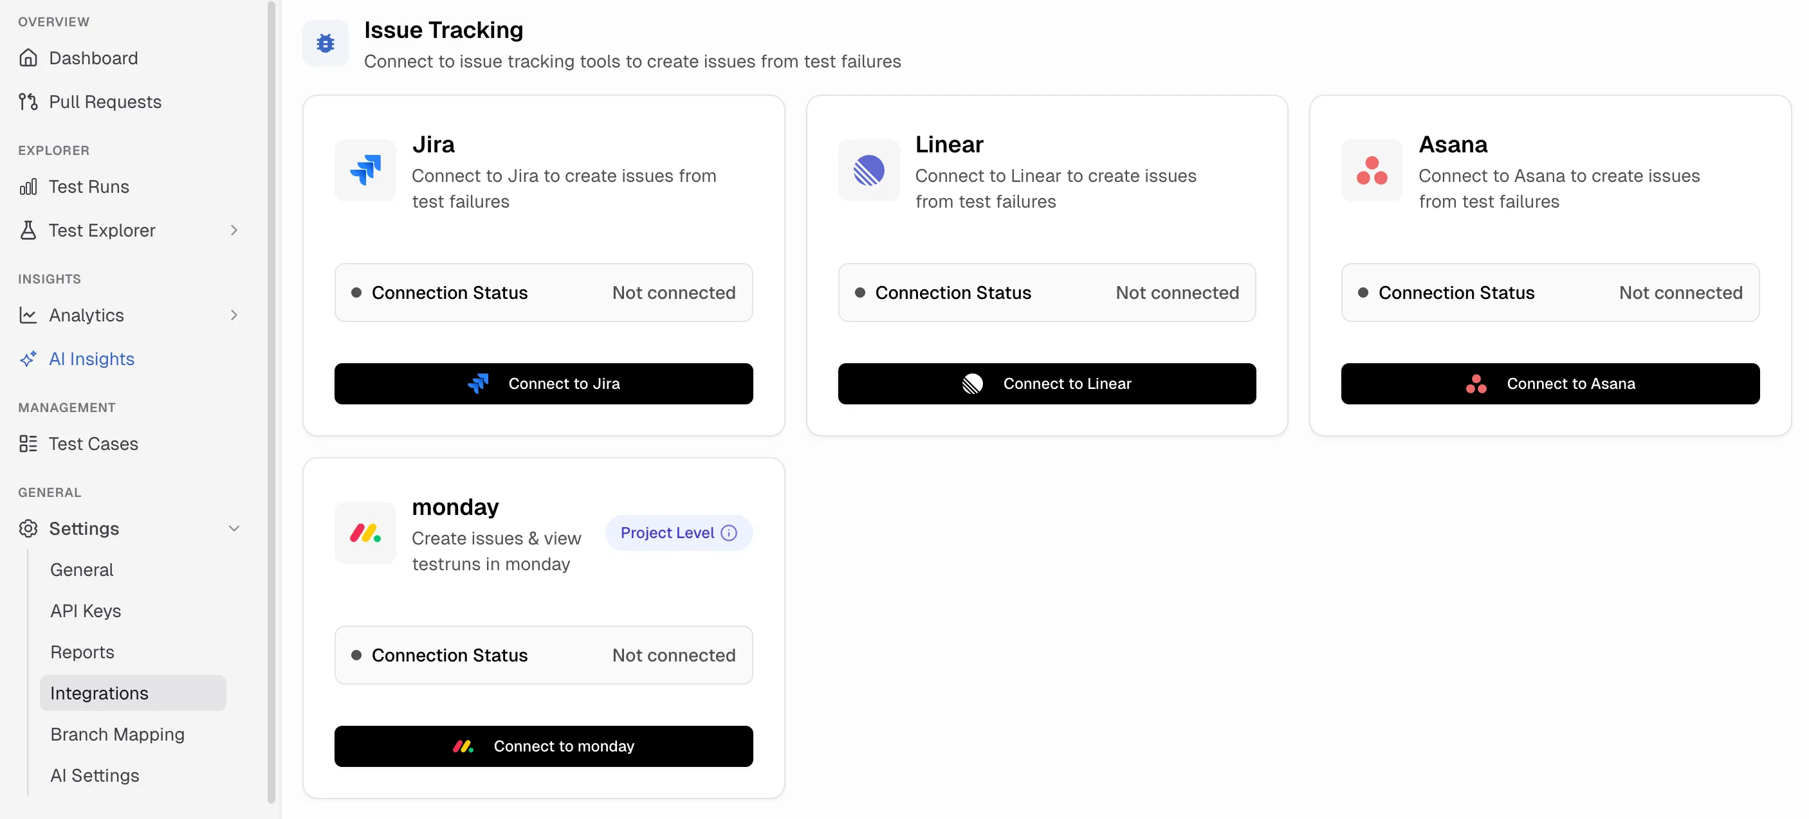Expand the Analytics section

coord(234,315)
